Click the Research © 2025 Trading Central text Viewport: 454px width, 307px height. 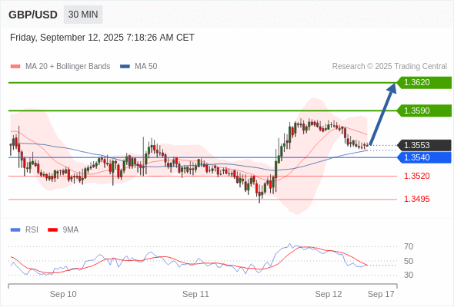click(x=389, y=67)
